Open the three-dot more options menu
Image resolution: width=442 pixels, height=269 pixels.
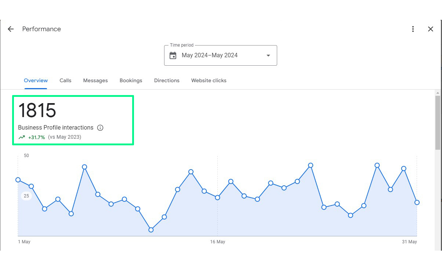tap(413, 29)
